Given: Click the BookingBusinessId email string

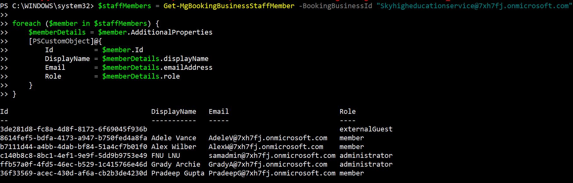Looking at the screenshot, I should pos(474,6).
